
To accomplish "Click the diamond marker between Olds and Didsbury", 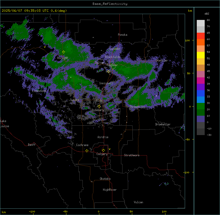I will pos(99,106).
